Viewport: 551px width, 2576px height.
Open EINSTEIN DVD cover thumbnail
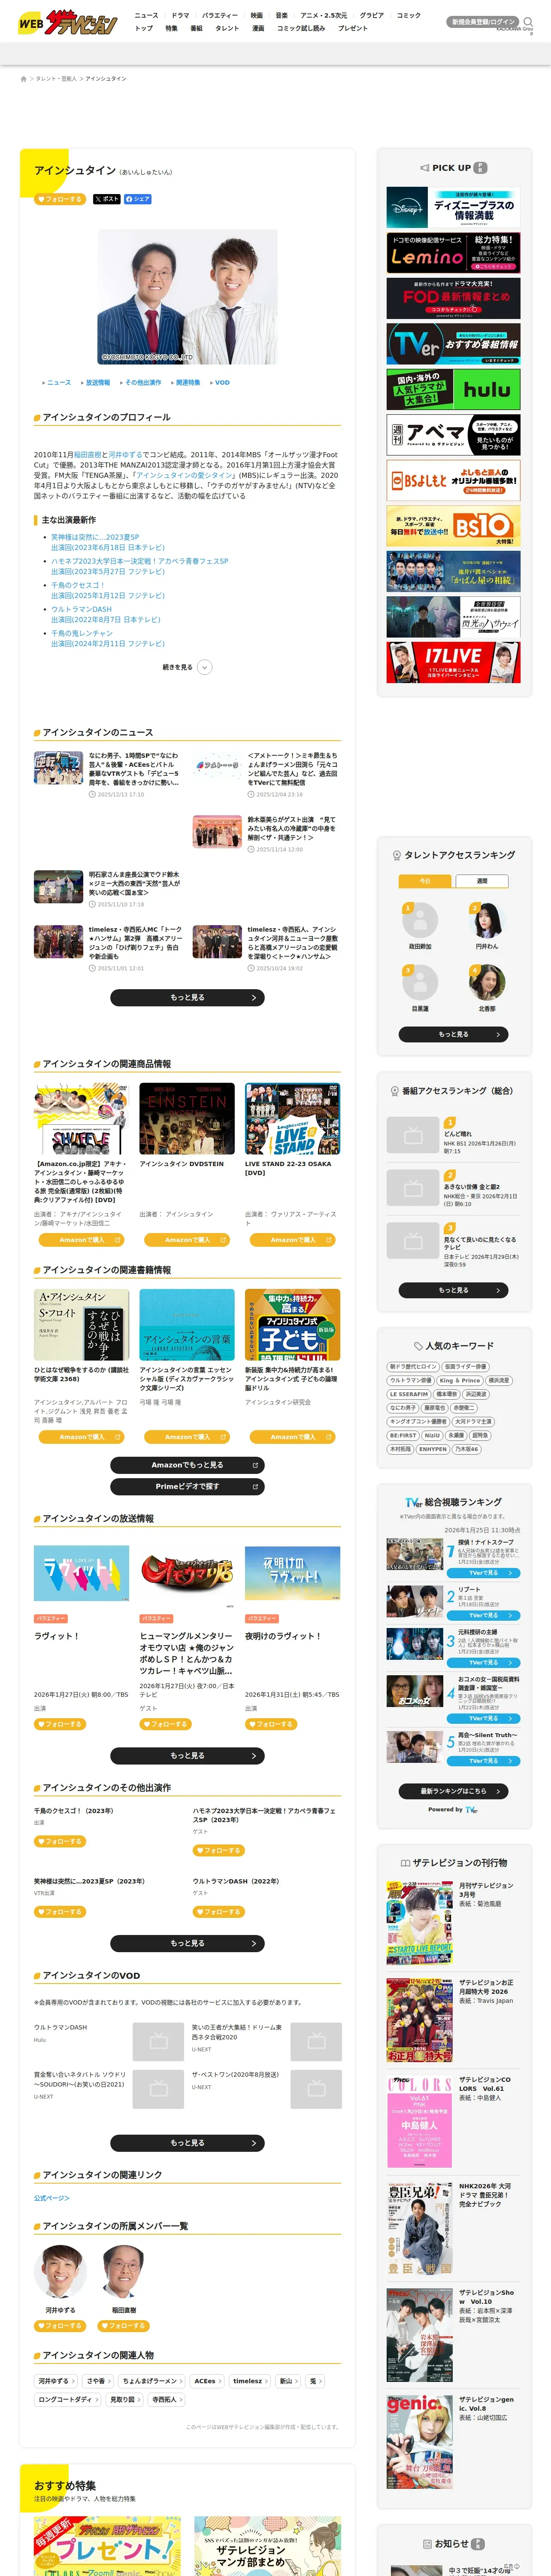point(187,1119)
